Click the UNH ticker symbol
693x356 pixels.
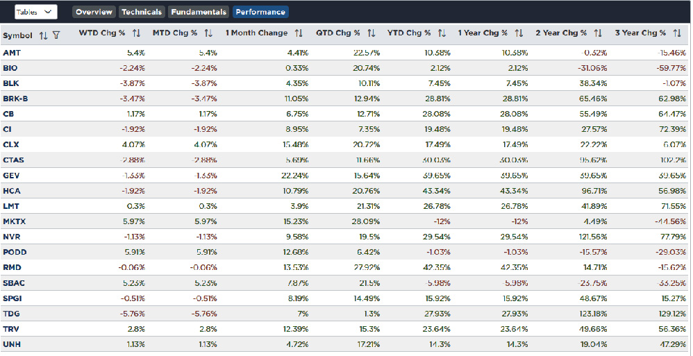(11, 344)
